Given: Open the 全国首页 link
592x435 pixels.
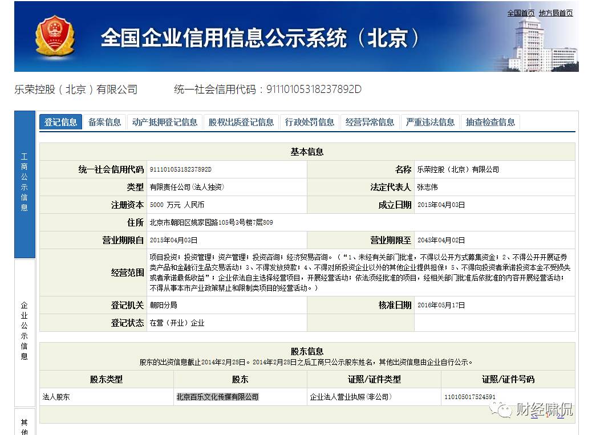Looking at the screenshot, I should point(521,13).
